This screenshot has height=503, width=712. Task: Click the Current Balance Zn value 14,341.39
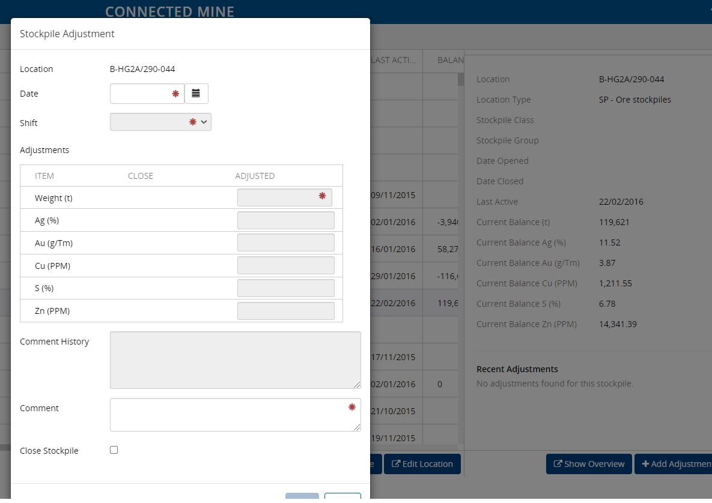click(x=618, y=324)
